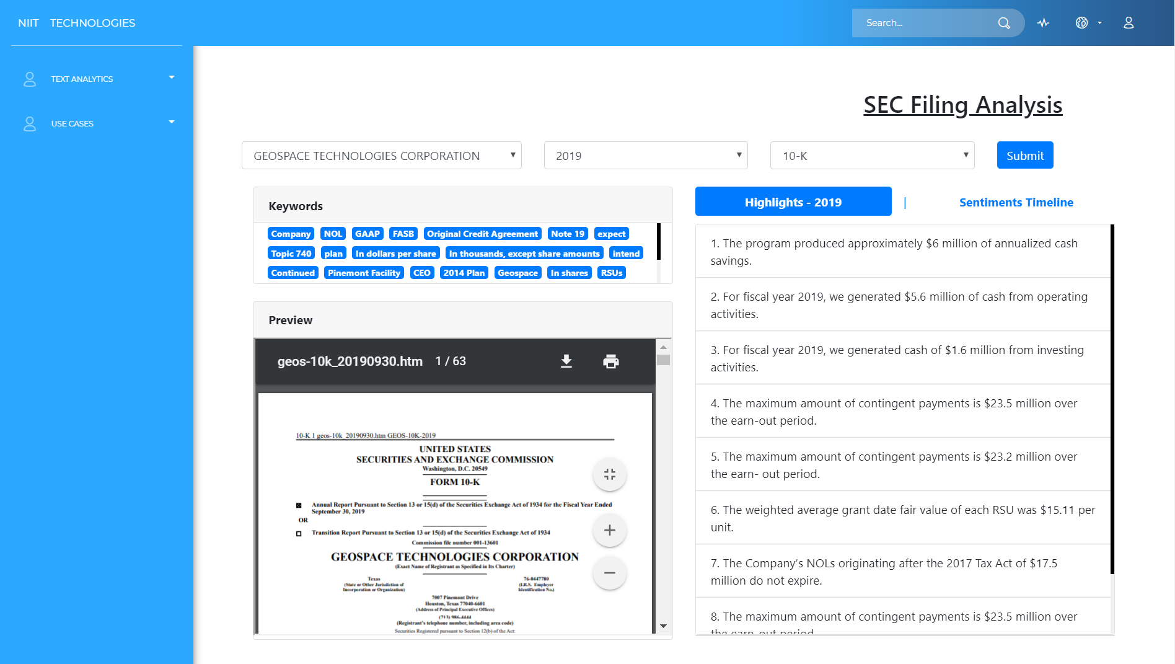The image size is (1175, 664).
Task: Fit the preview page to screen
Action: (609, 474)
